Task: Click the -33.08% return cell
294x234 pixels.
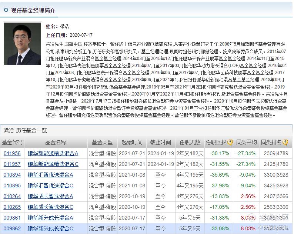Action: (220, 228)
